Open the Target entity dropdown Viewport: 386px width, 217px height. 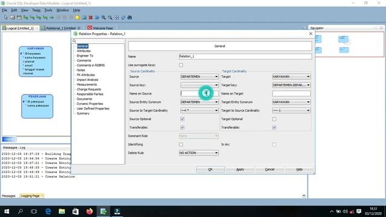coord(291,77)
